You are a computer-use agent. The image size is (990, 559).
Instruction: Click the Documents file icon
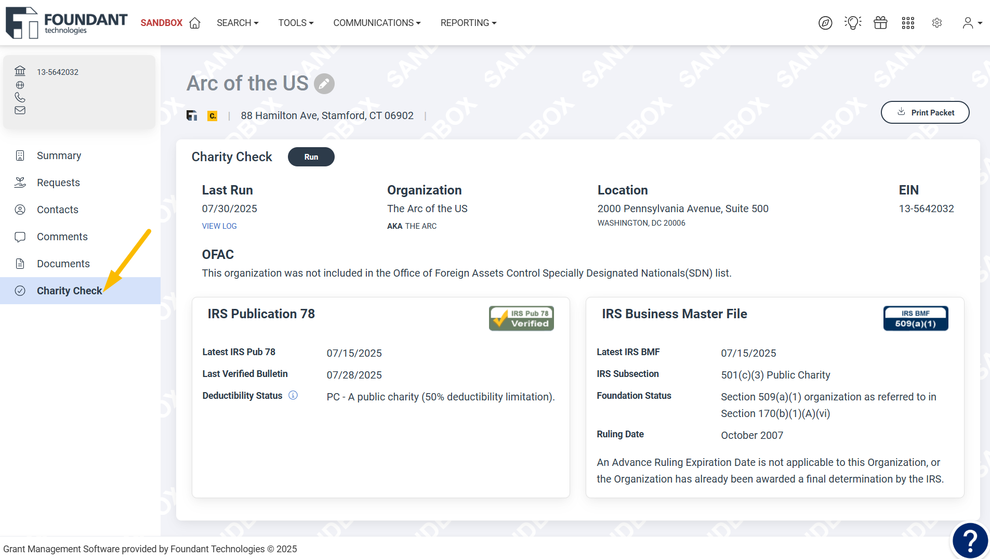(x=20, y=264)
